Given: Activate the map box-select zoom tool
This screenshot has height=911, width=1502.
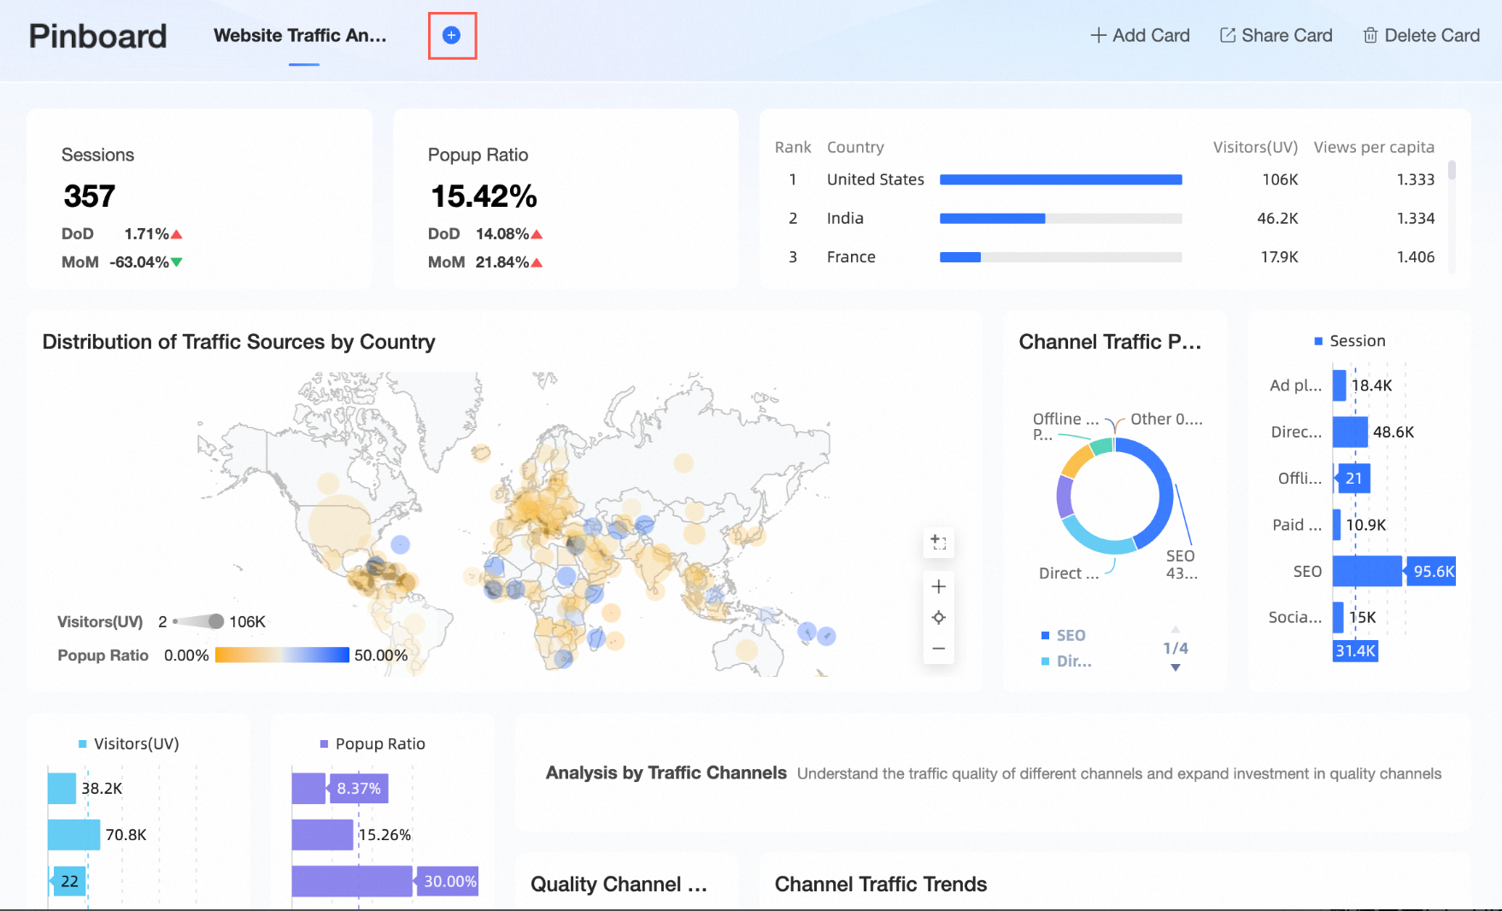Looking at the screenshot, I should coord(938,542).
